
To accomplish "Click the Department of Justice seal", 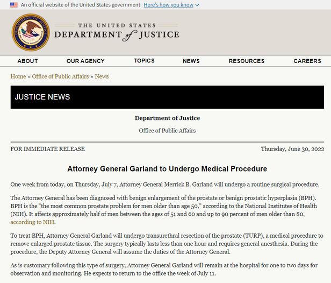I will point(31,32).
